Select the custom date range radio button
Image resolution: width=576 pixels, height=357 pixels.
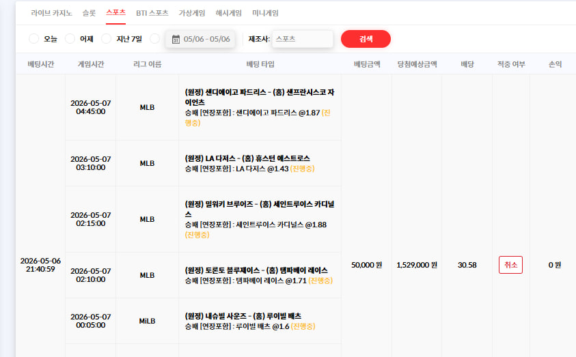pos(154,38)
